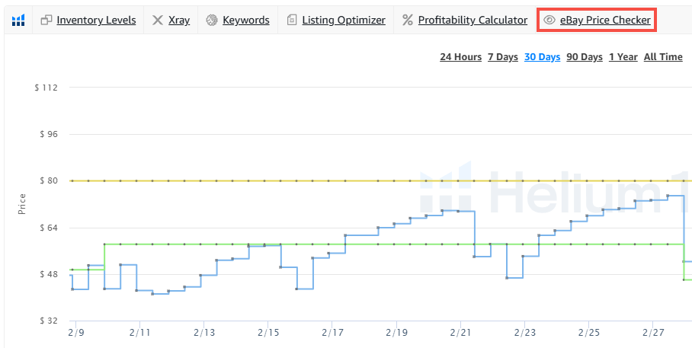
Task: Click the $ 48 axis label
Action: pos(49,274)
